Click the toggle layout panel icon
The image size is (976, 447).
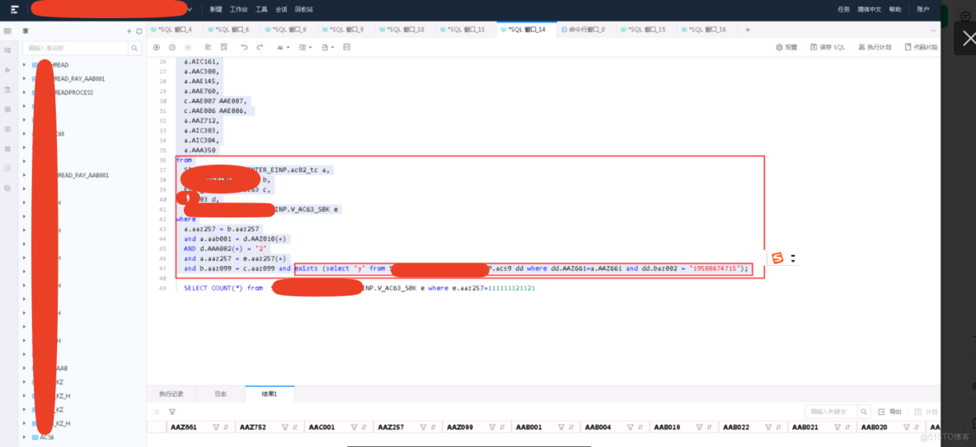[347, 47]
